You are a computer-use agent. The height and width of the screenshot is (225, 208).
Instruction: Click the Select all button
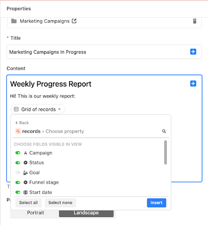pyautogui.click(x=28, y=203)
